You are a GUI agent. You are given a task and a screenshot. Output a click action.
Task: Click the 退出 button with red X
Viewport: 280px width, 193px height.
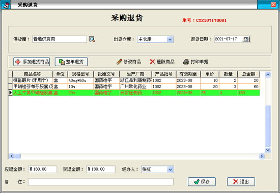(x=241, y=182)
